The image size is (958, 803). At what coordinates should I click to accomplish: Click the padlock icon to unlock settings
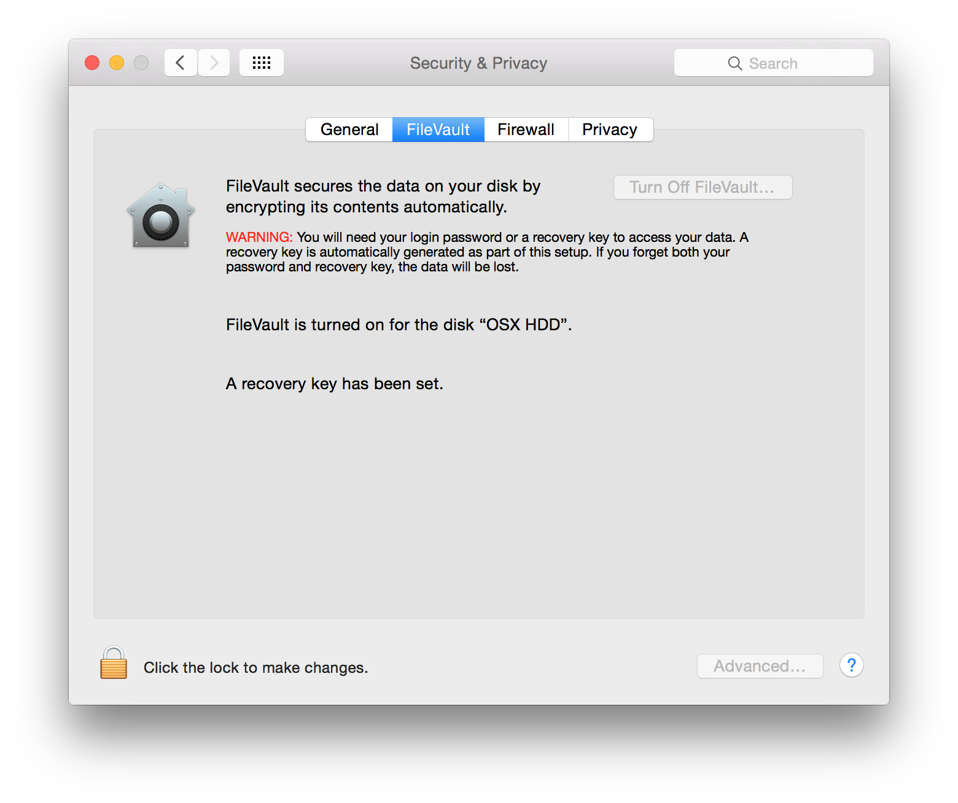click(114, 664)
